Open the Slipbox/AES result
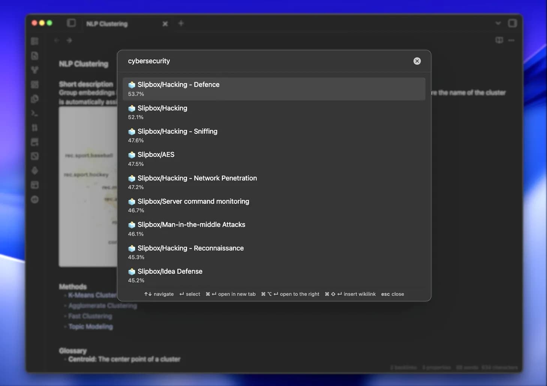This screenshot has height=386, width=547. [274, 159]
